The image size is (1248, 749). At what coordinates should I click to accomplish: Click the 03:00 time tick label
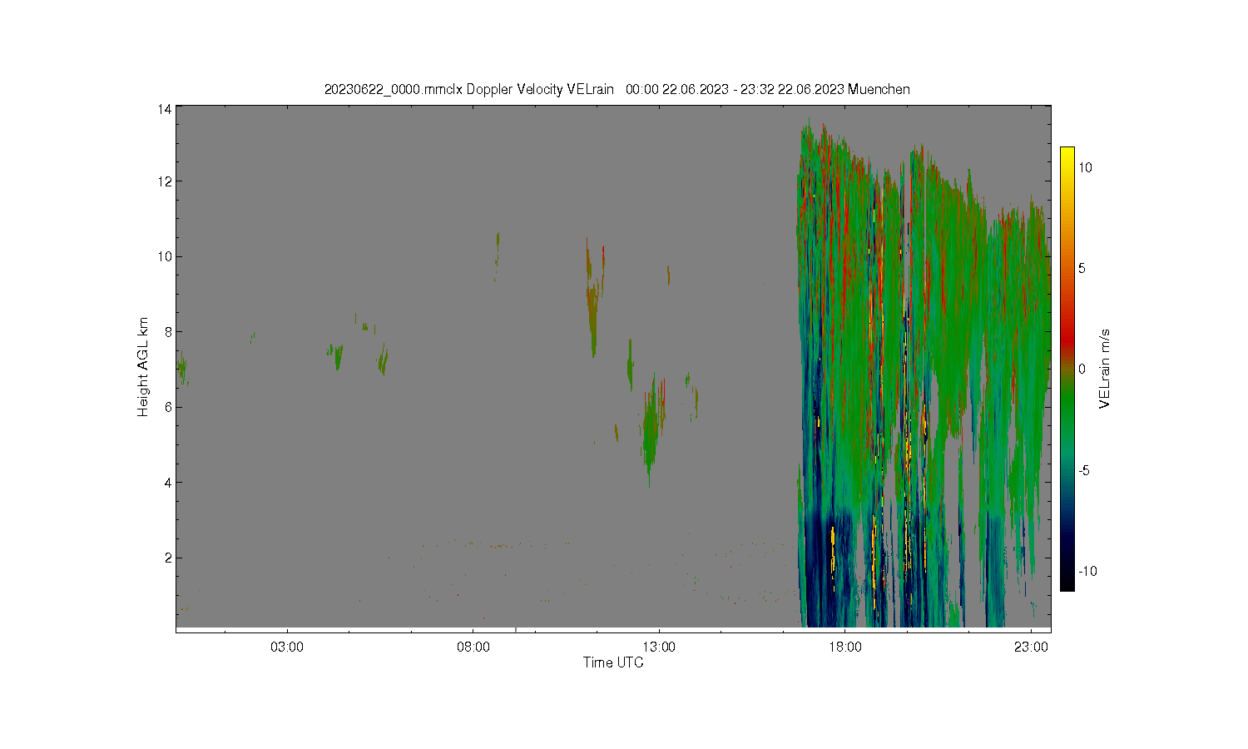click(287, 647)
